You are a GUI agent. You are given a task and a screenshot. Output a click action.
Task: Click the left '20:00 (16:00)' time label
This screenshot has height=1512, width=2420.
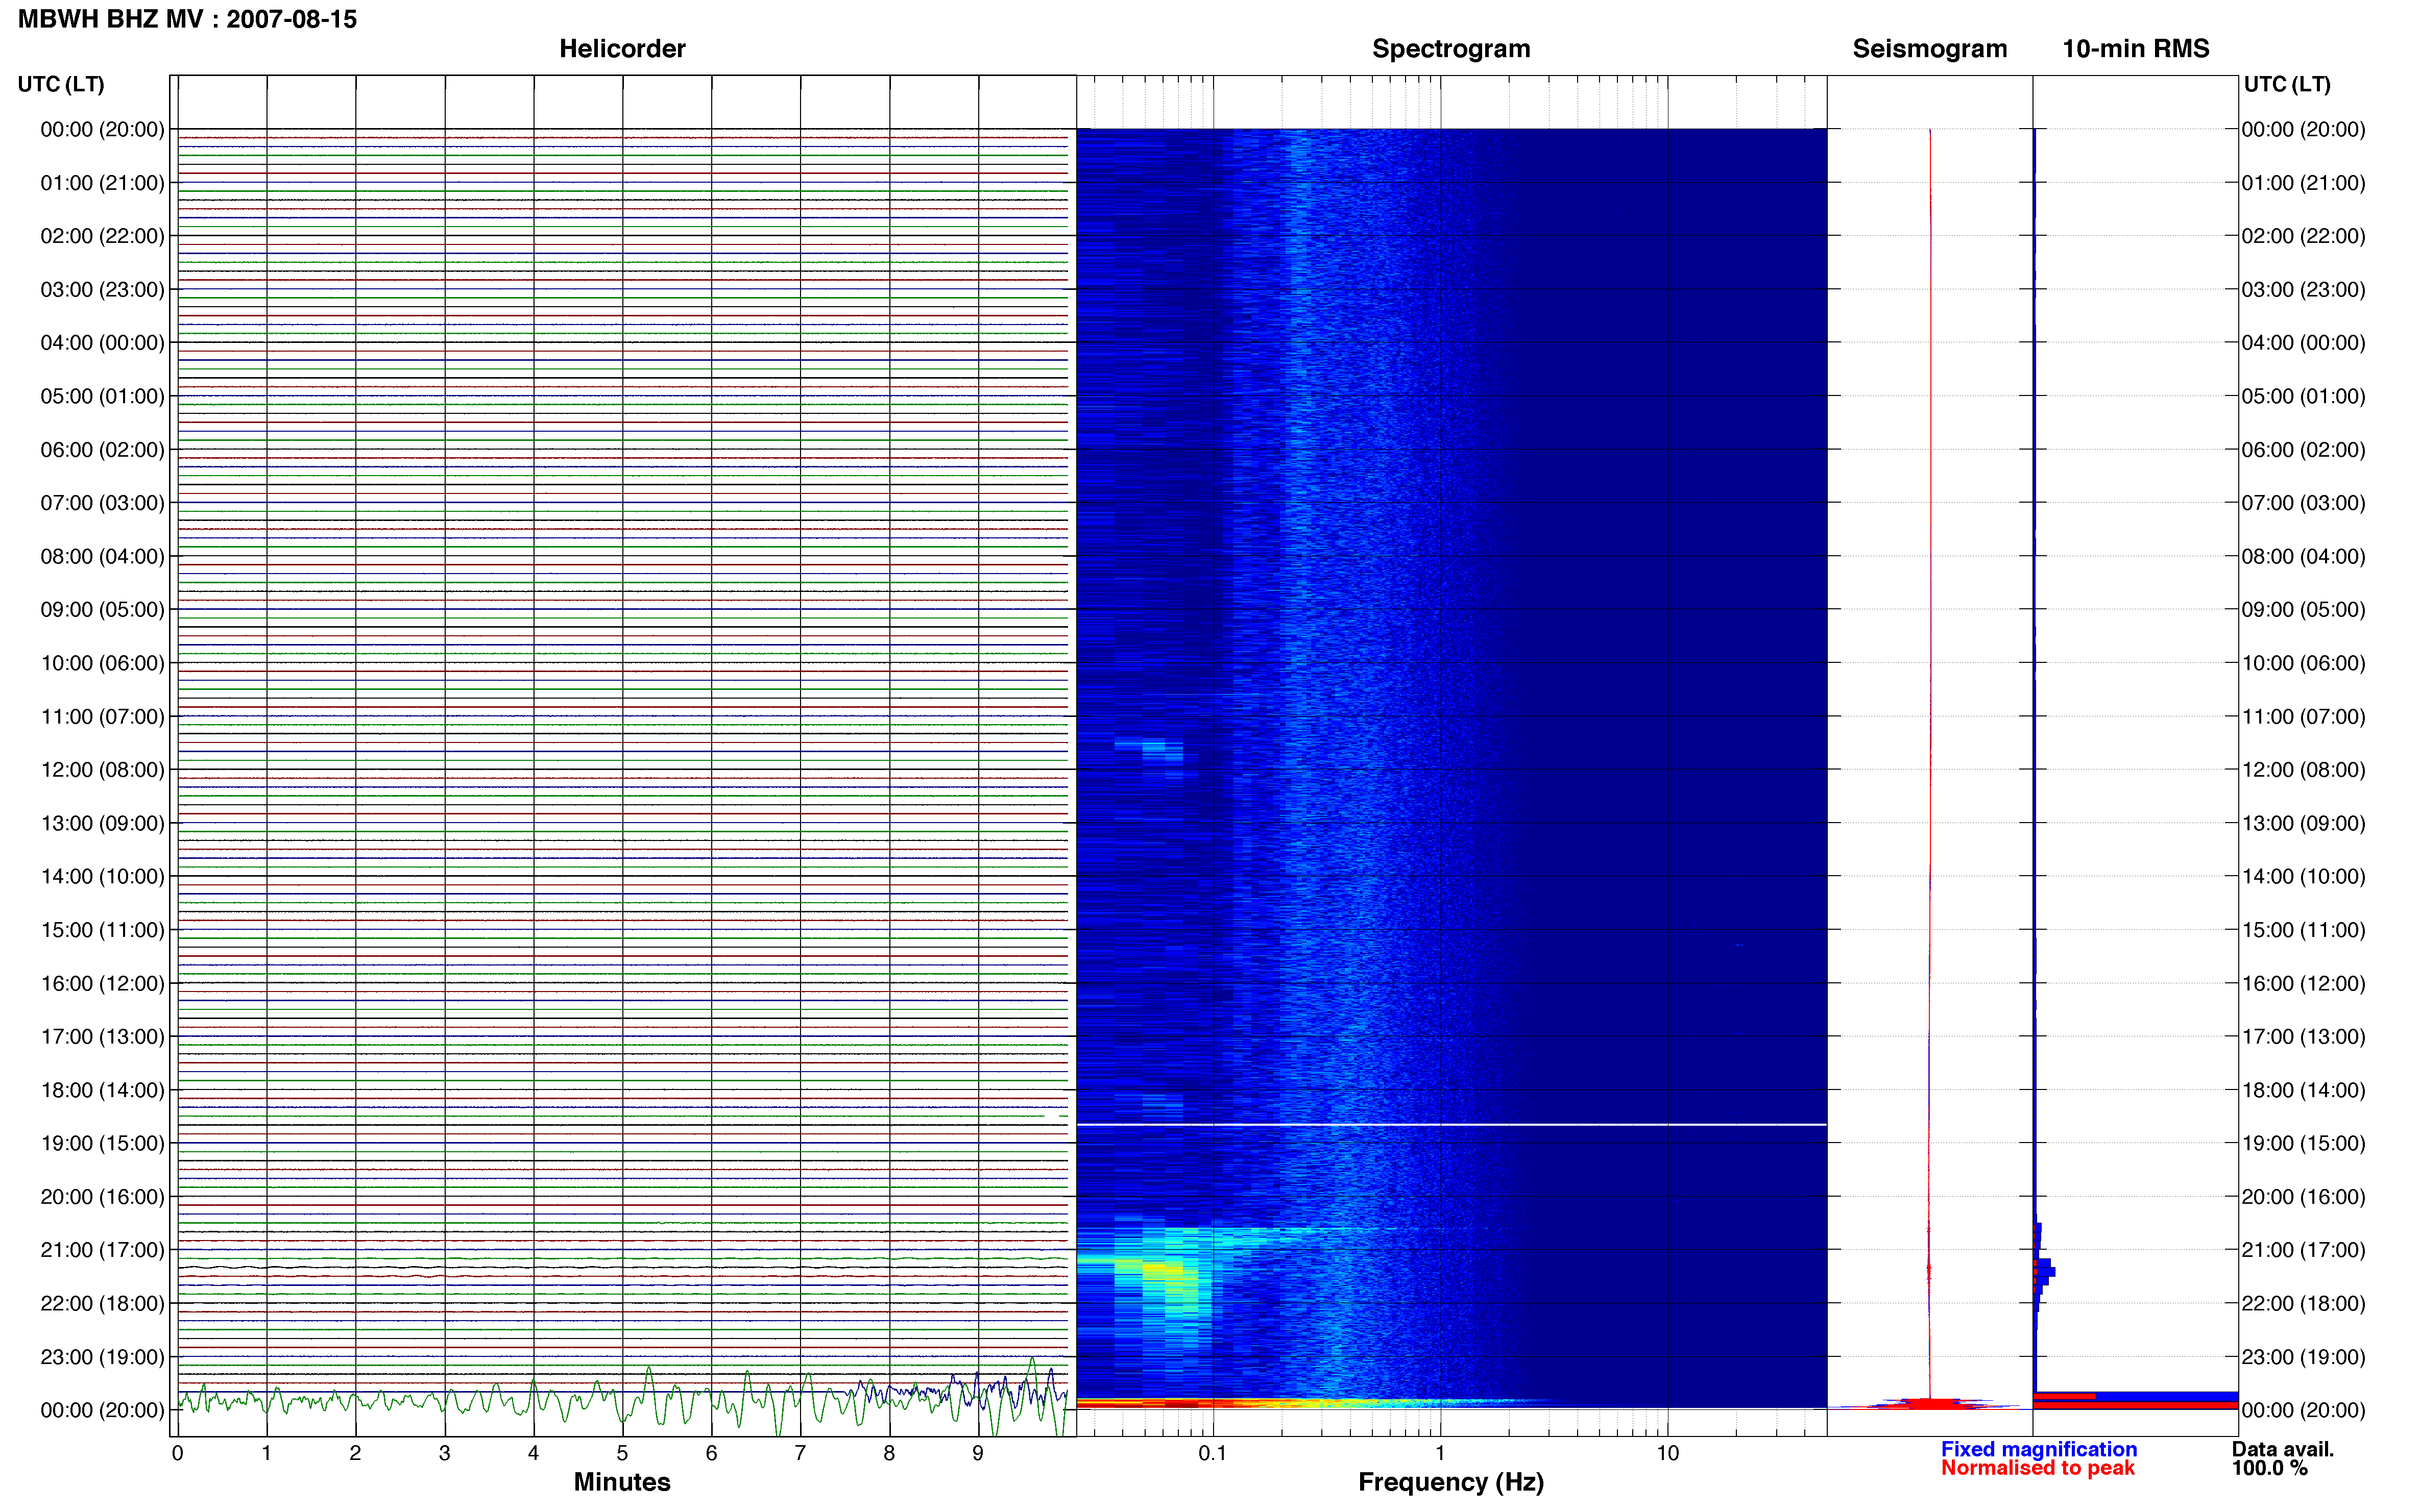[x=102, y=1196]
